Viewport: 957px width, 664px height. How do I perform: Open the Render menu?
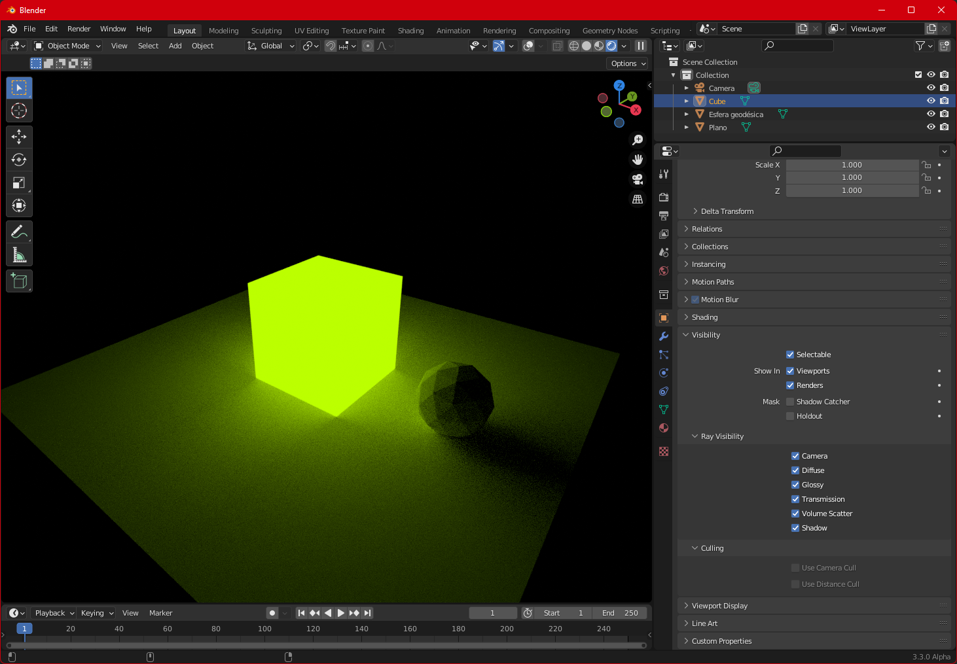[x=79, y=29]
